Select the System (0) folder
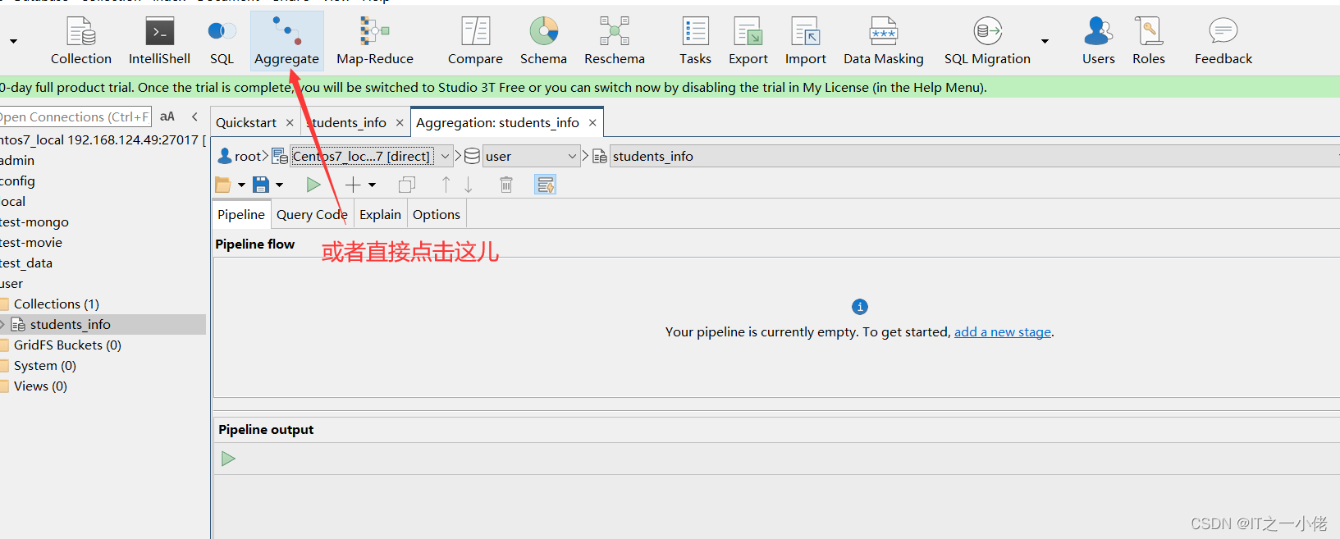This screenshot has height=539, width=1340. click(44, 365)
